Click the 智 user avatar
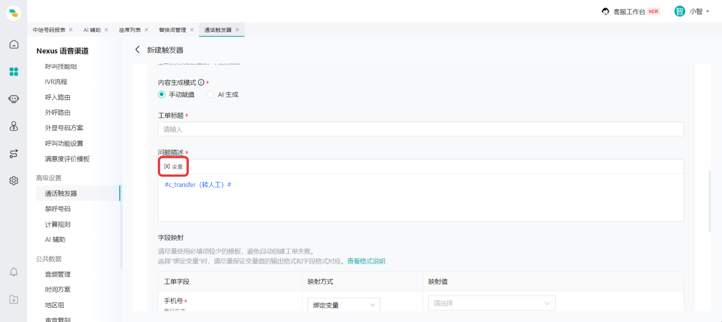 [680, 12]
